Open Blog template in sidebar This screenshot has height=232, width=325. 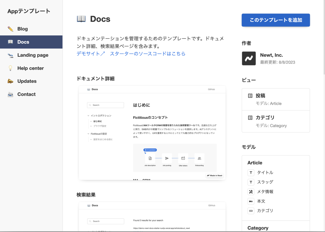pos(31,29)
